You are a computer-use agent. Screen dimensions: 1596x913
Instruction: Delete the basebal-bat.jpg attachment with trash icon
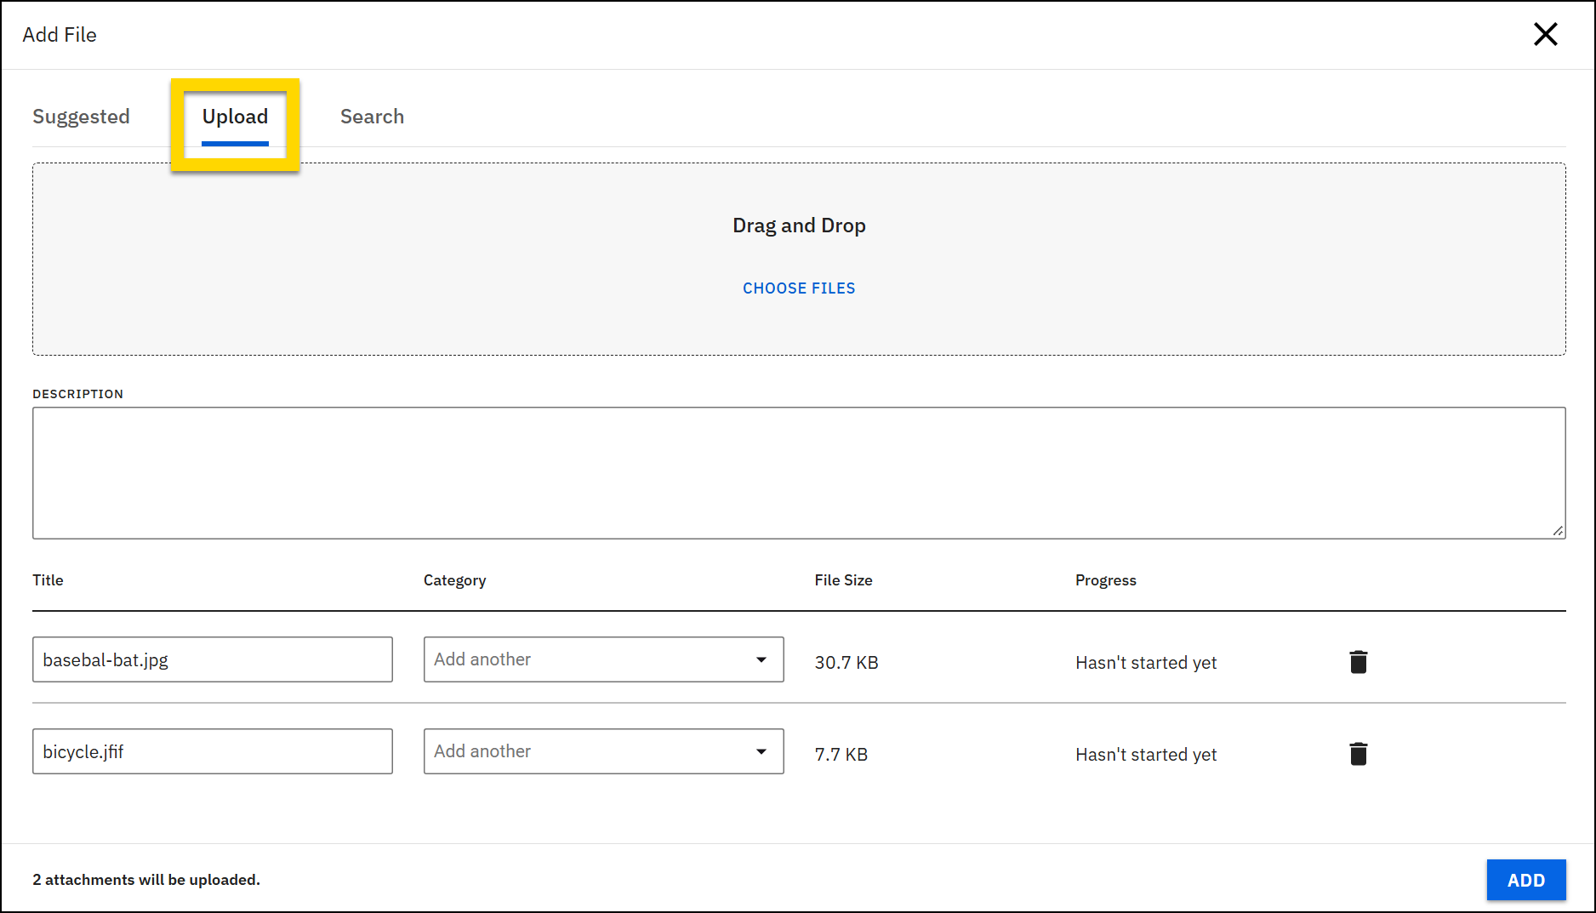coord(1358,662)
